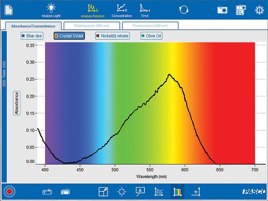Viewport: 268px width, 201px height.
Task: Activate the crosshair coordinates tool
Action: point(122,192)
